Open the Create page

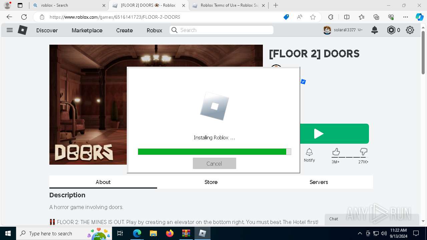tap(124, 30)
